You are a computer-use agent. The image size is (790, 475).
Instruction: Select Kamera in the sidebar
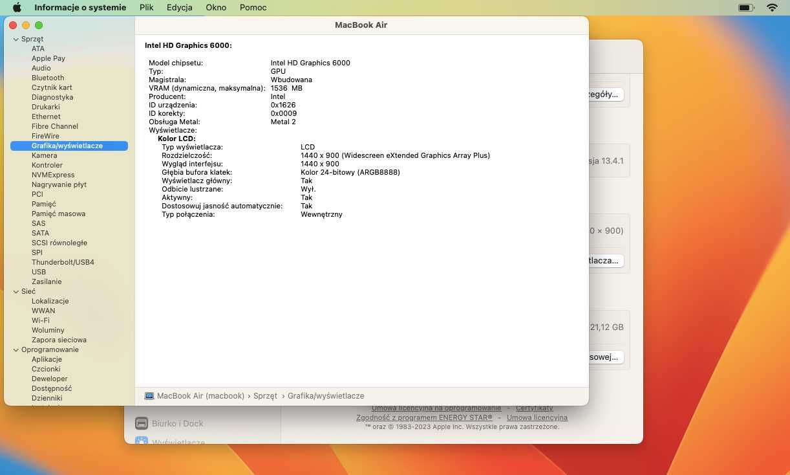point(45,155)
